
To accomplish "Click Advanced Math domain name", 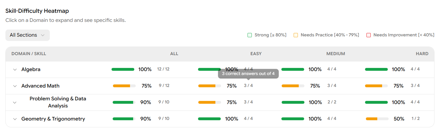I will [x=40, y=86].
